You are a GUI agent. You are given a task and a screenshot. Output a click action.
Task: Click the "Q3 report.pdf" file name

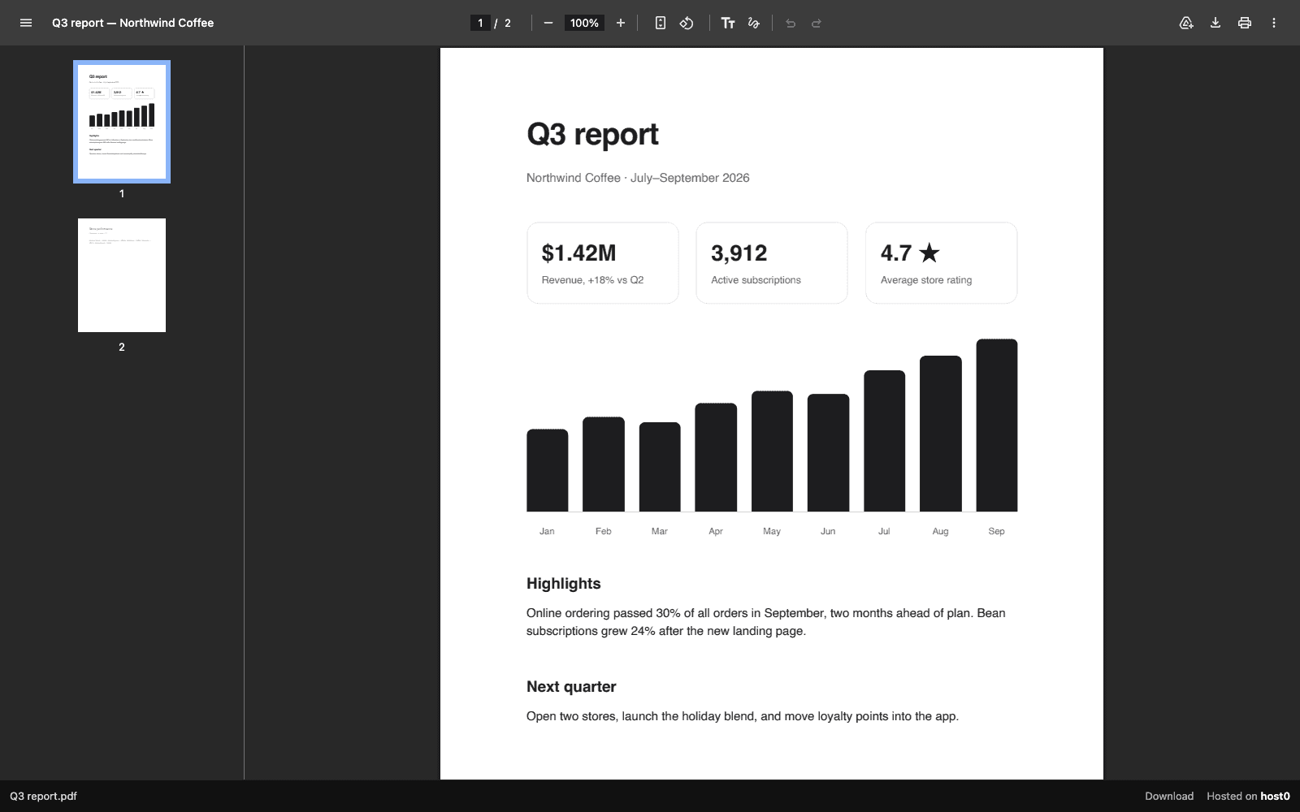tap(43, 796)
